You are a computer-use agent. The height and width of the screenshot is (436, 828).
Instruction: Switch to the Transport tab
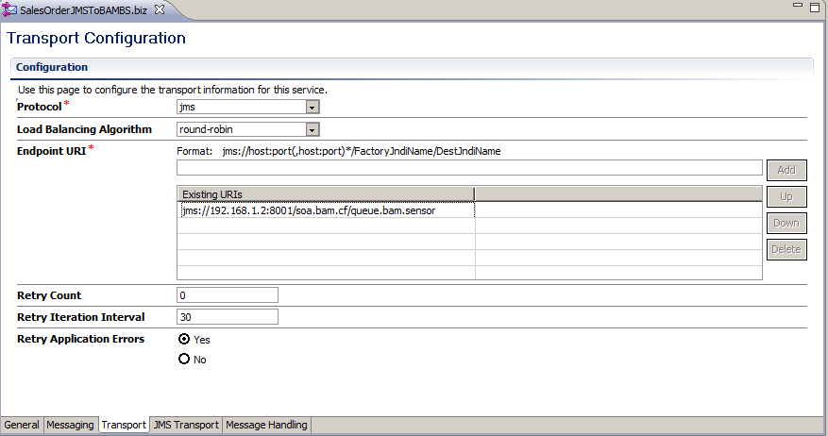point(124,425)
